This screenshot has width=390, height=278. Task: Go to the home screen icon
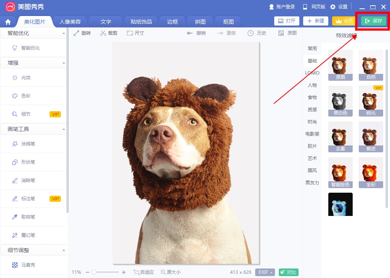[x=8, y=22]
